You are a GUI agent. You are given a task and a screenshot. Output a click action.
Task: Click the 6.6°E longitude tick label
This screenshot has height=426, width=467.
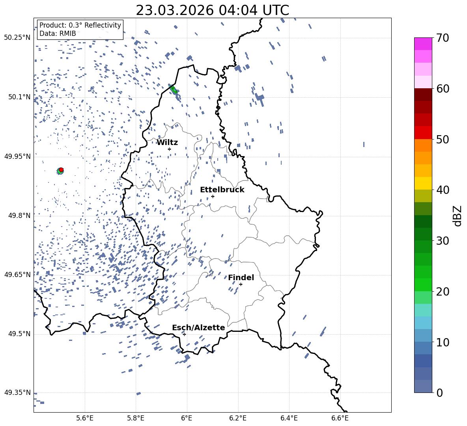[340, 418]
